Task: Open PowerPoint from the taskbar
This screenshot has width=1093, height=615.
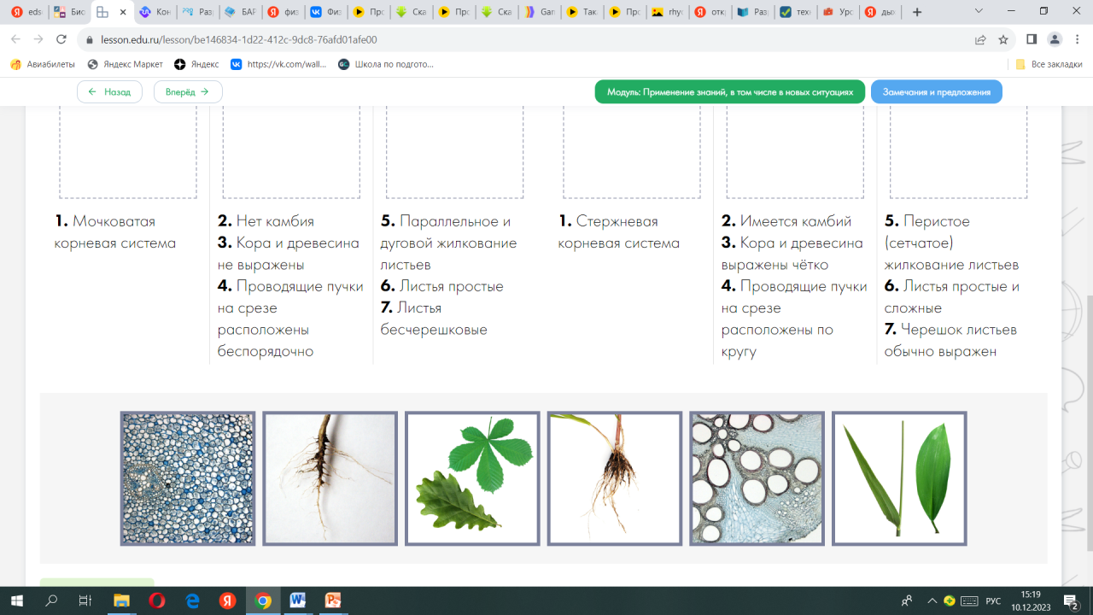Action: [333, 600]
